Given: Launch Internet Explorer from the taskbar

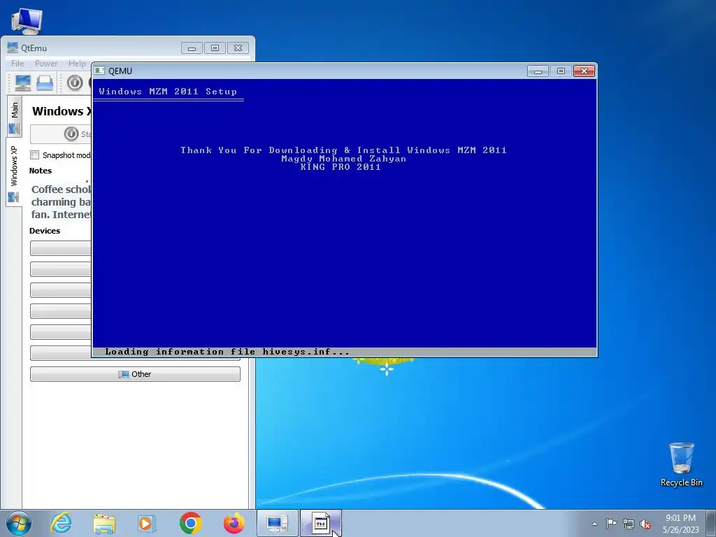Looking at the screenshot, I should pos(62,523).
